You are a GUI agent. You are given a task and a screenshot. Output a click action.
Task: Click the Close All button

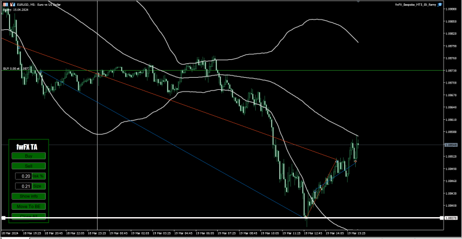coord(28,217)
